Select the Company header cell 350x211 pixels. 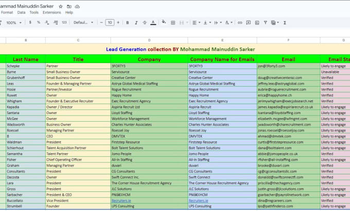click(149, 59)
